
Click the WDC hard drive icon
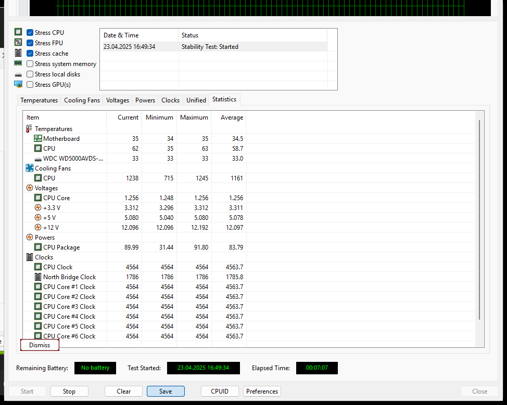pyautogui.click(x=37, y=159)
